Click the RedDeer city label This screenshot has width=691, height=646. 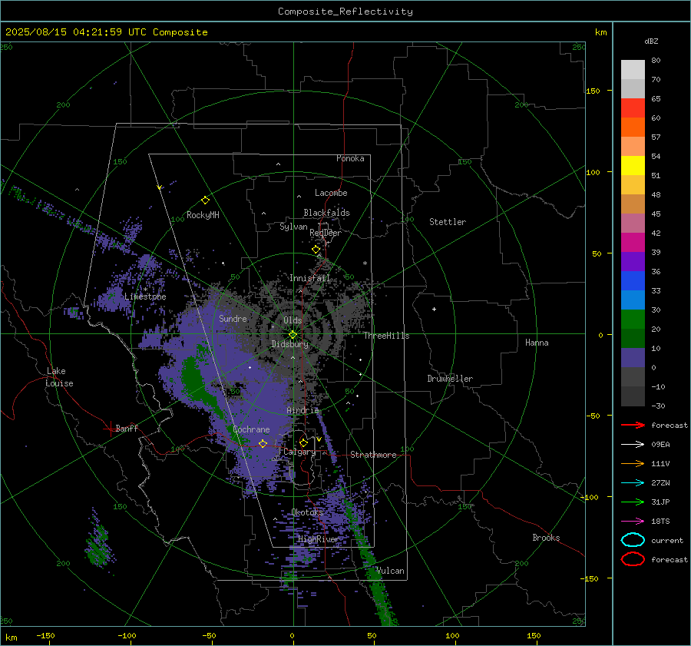[326, 233]
